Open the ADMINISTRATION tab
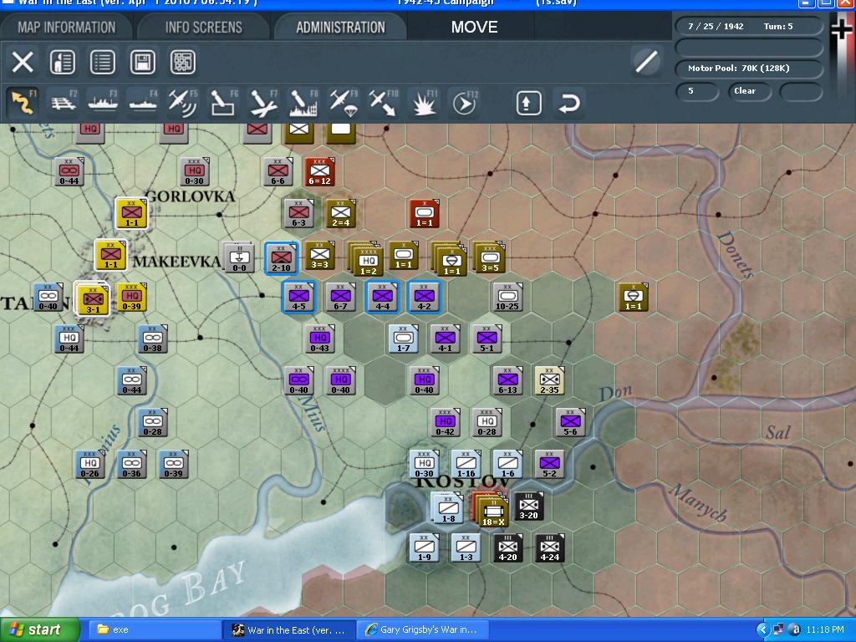This screenshot has height=642, width=856. point(341,27)
